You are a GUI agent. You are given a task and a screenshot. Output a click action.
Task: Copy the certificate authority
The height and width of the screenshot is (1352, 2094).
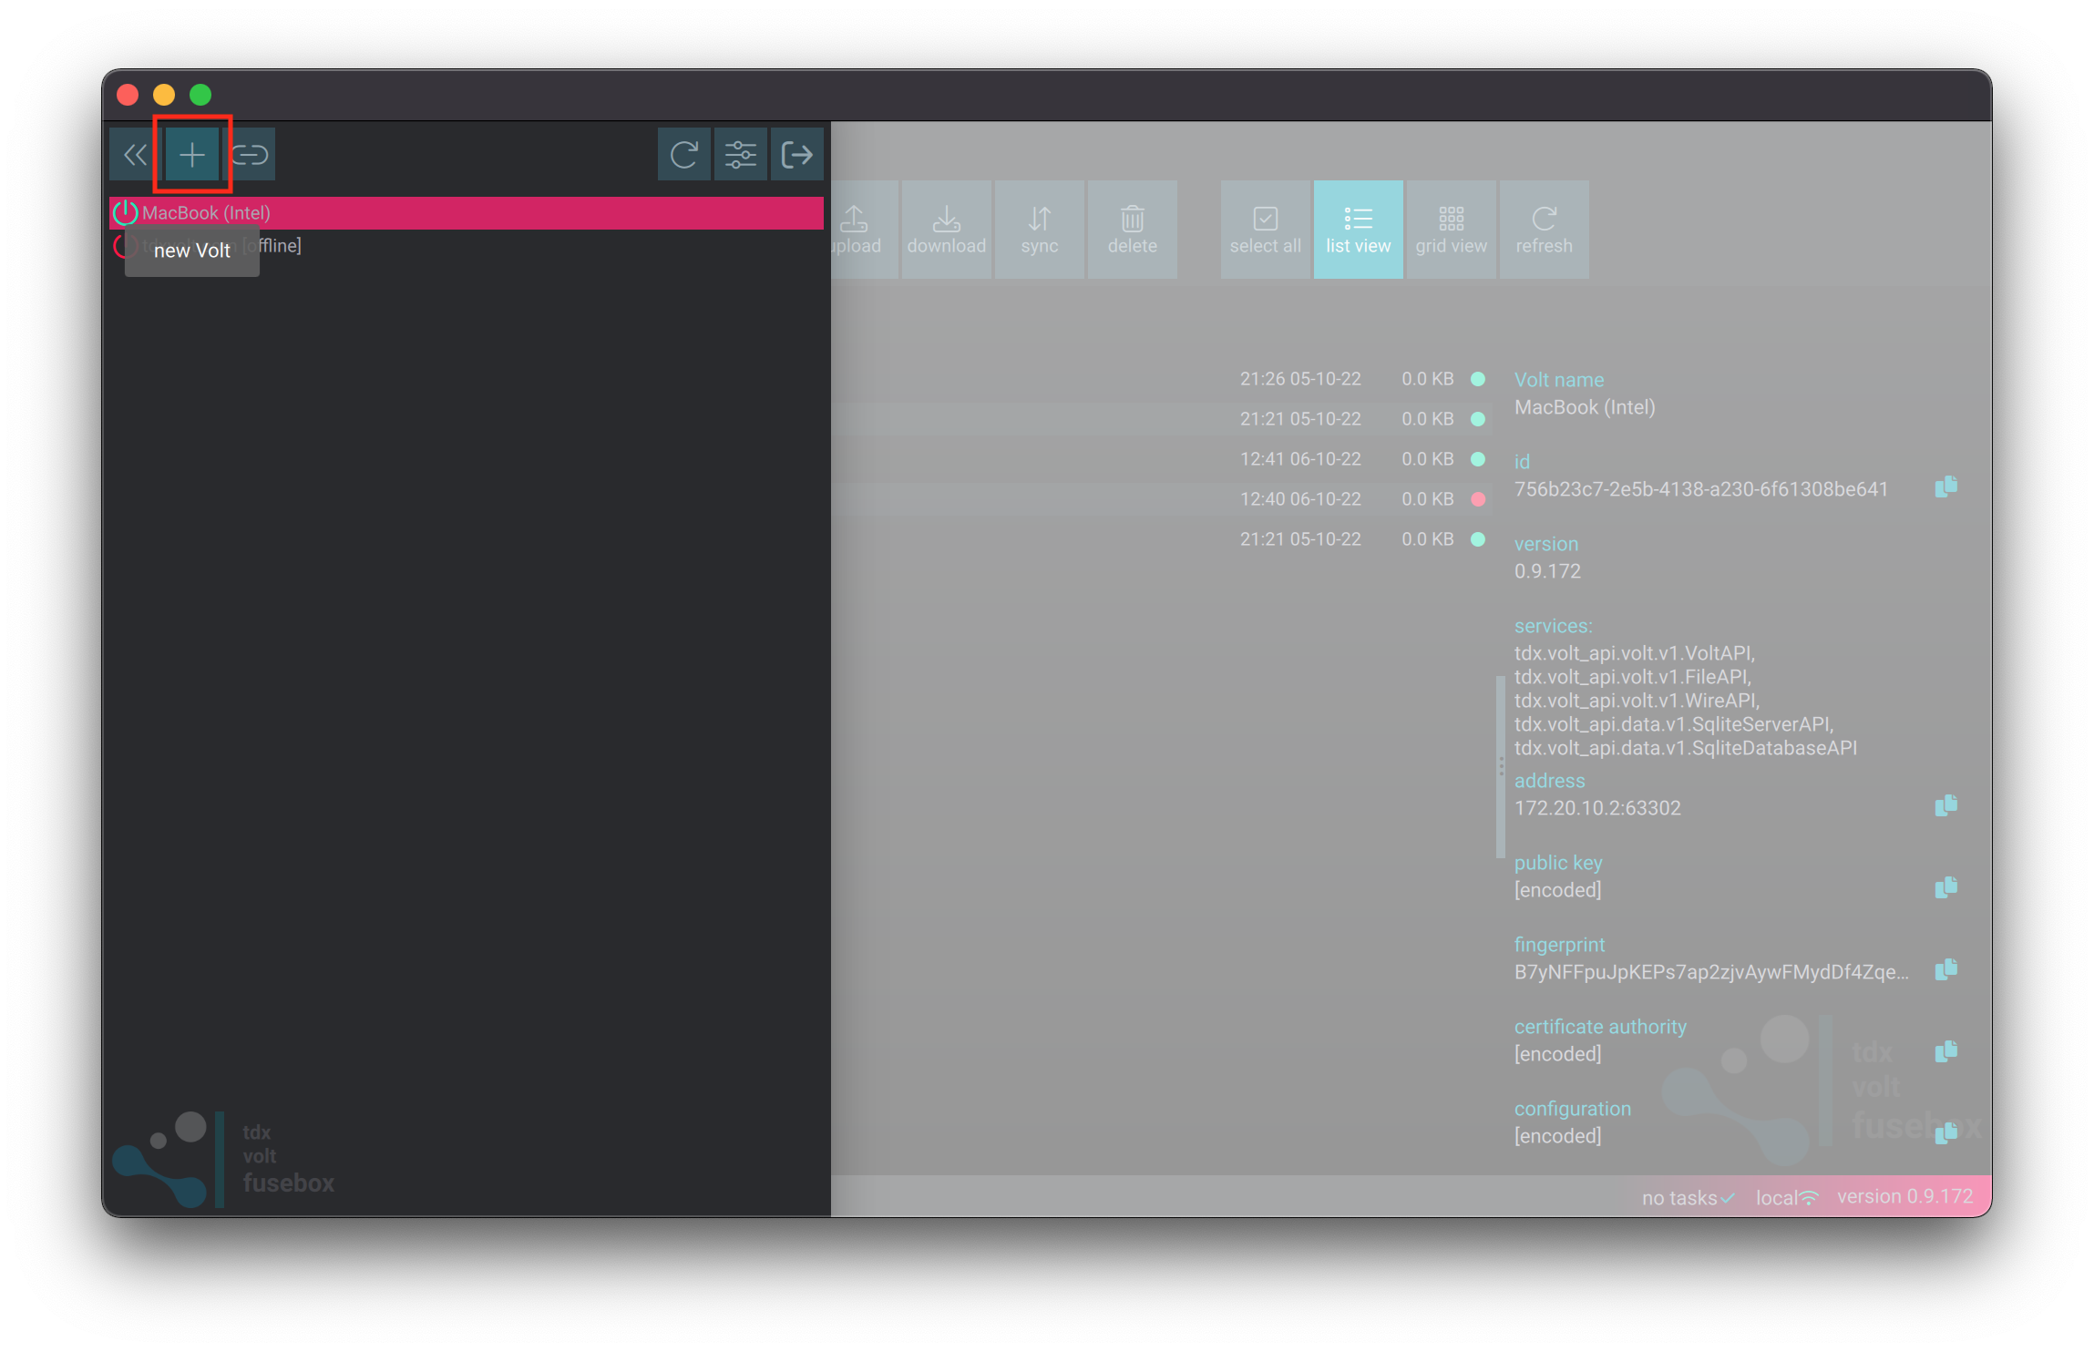click(x=1946, y=1052)
